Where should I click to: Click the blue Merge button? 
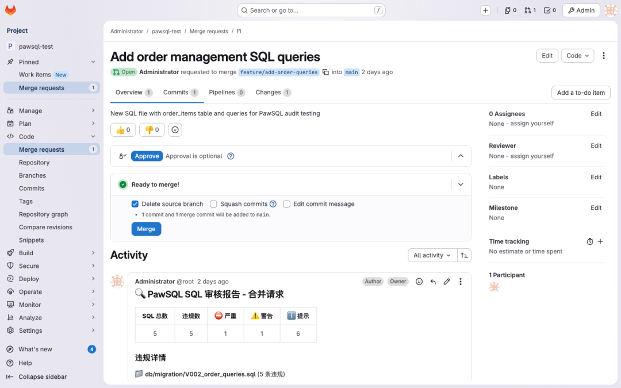[146, 229]
